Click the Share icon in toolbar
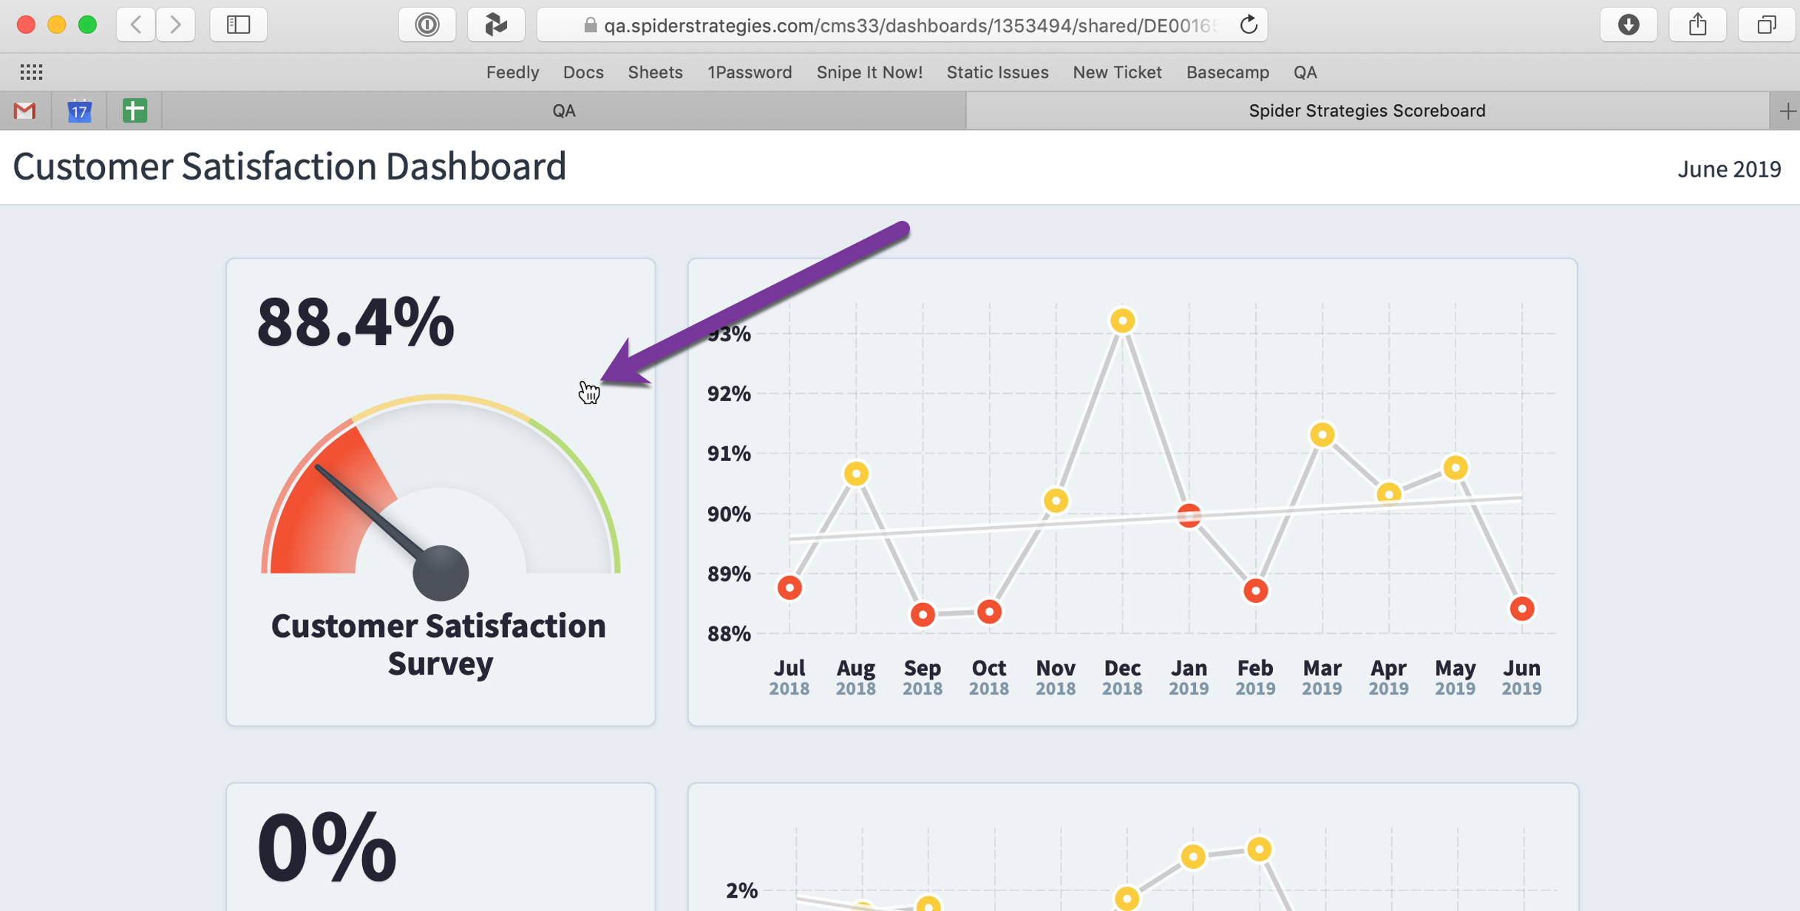 pyautogui.click(x=1698, y=25)
